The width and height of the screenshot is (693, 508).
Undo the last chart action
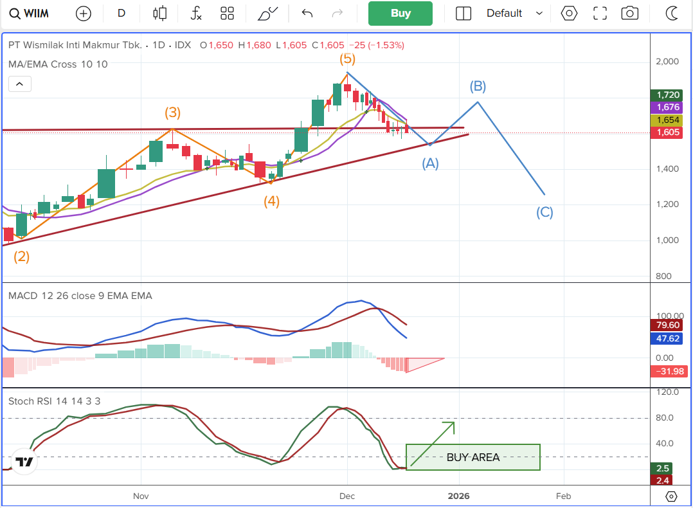tap(307, 14)
